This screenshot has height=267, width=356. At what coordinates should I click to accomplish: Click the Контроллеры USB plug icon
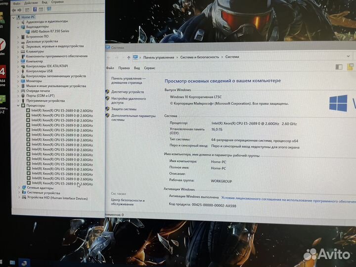[x=23, y=71]
